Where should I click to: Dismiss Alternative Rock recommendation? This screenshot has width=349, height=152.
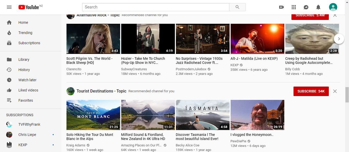(x=335, y=16)
